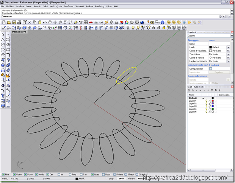Open the Print icon in the toolbar
Image resolution: width=235 pixels, height=183 pixels.
19,22
